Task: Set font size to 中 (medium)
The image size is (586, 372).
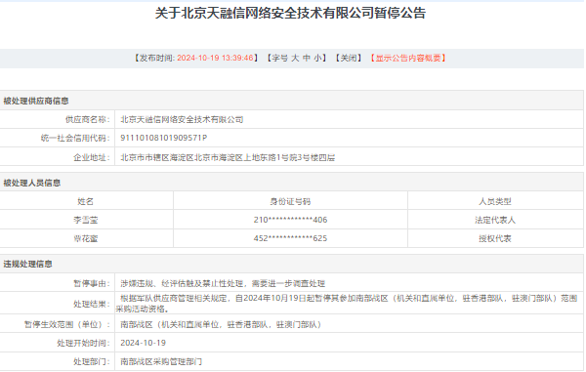Action: 307,58
